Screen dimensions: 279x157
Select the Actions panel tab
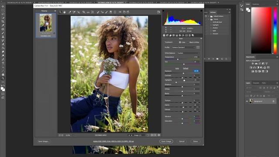(213, 12)
